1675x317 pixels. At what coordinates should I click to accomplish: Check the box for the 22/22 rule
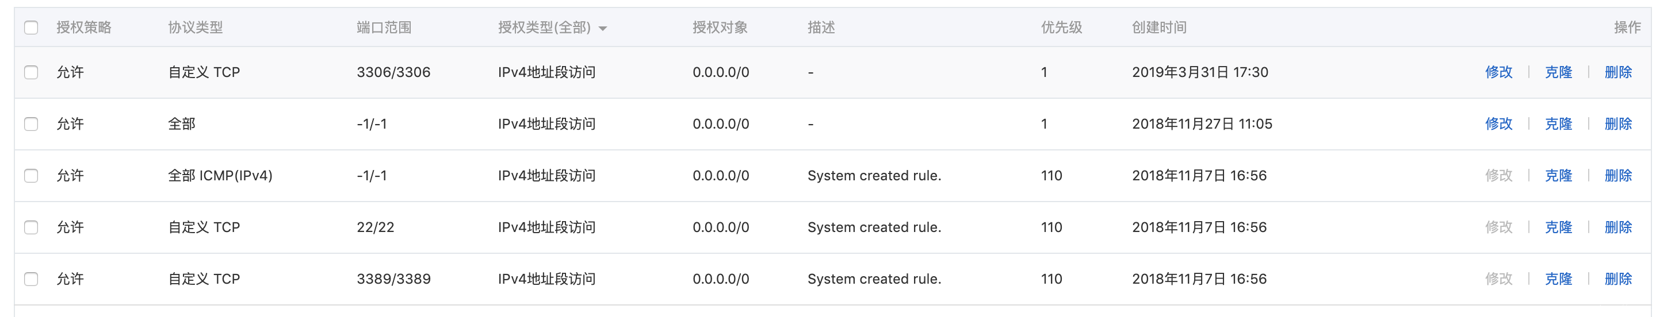[31, 227]
